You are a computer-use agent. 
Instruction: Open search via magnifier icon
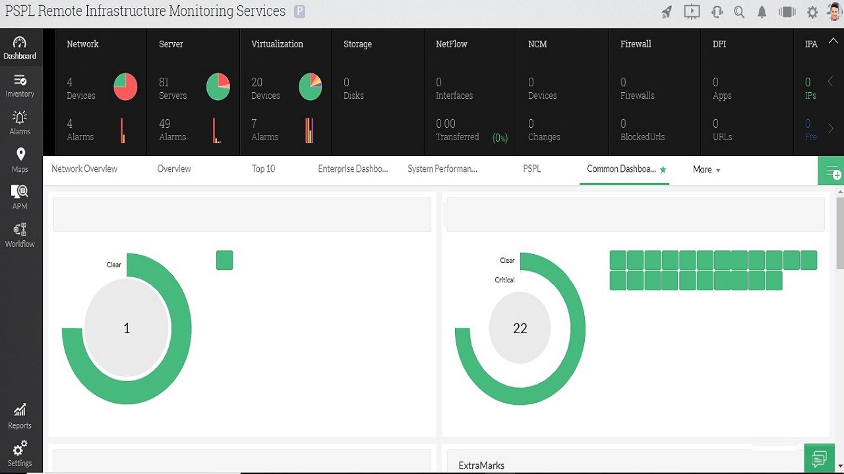pos(739,12)
